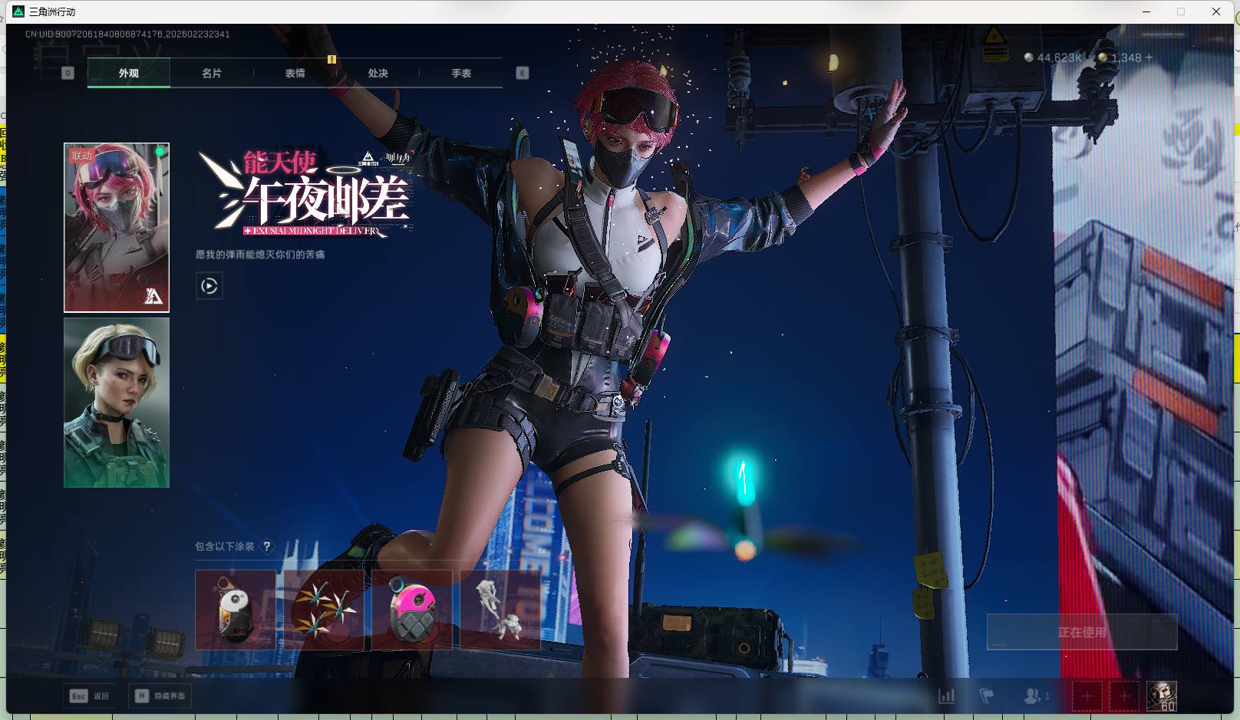The image size is (1240, 720).
Task: Select the white figure skin item
Action: tap(500, 610)
